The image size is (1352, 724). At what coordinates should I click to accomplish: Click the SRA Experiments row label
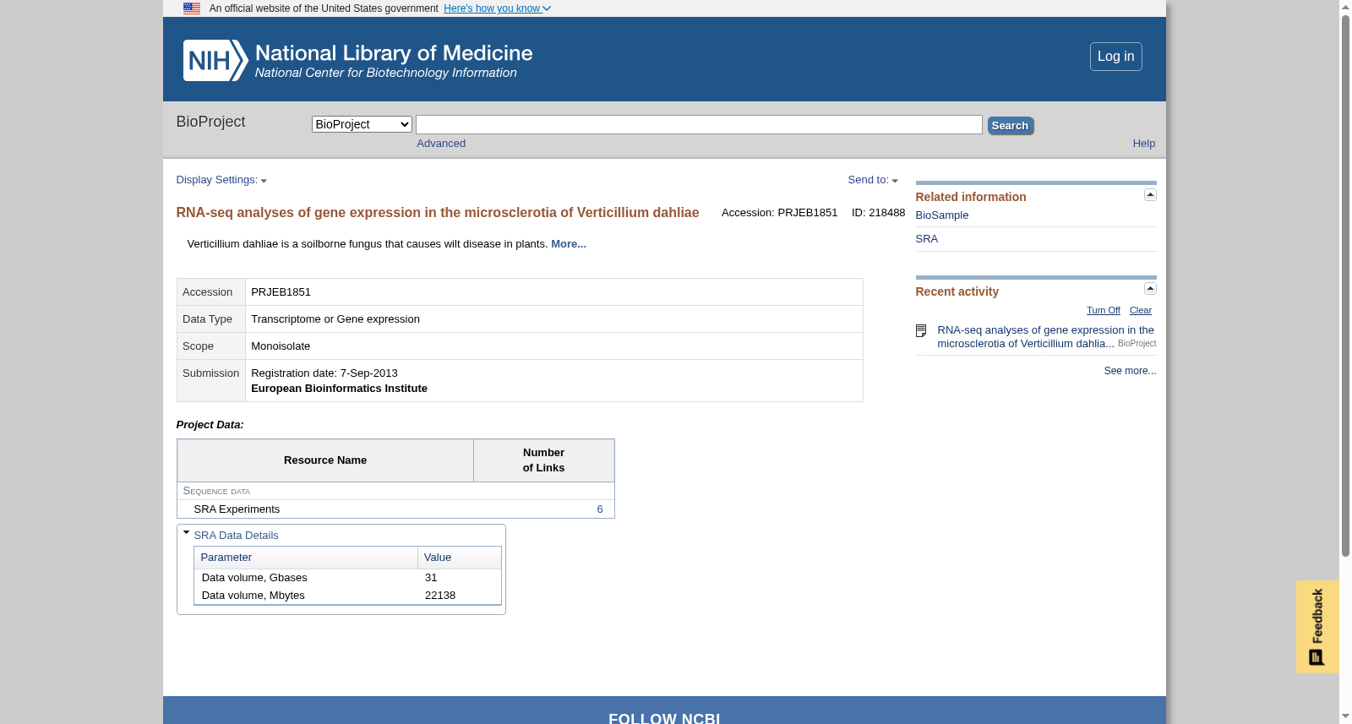[237, 509]
